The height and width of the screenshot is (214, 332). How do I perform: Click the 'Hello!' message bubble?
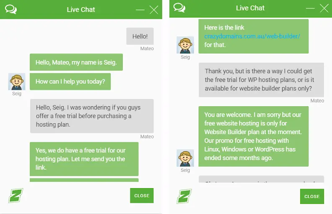(x=140, y=36)
